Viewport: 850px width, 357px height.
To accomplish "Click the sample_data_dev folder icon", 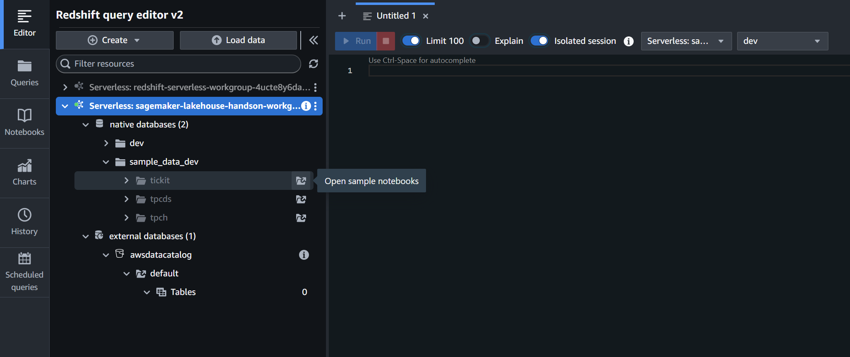I will [x=120, y=162].
